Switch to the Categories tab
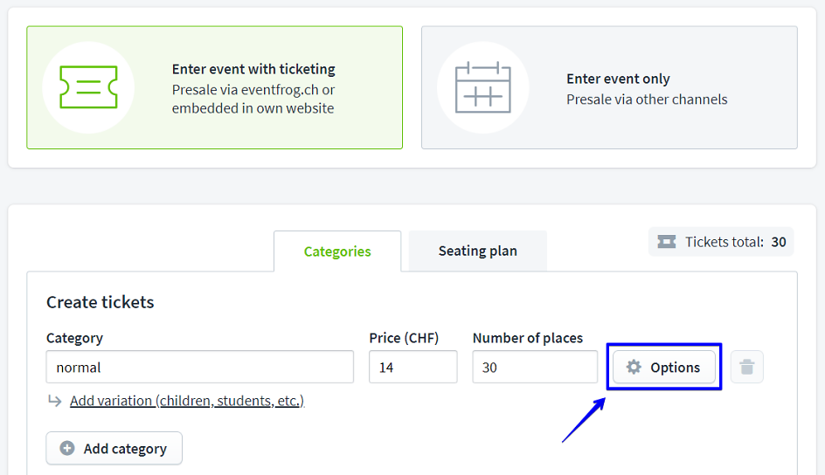Viewport: 825px width, 475px height. coord(337,251)
